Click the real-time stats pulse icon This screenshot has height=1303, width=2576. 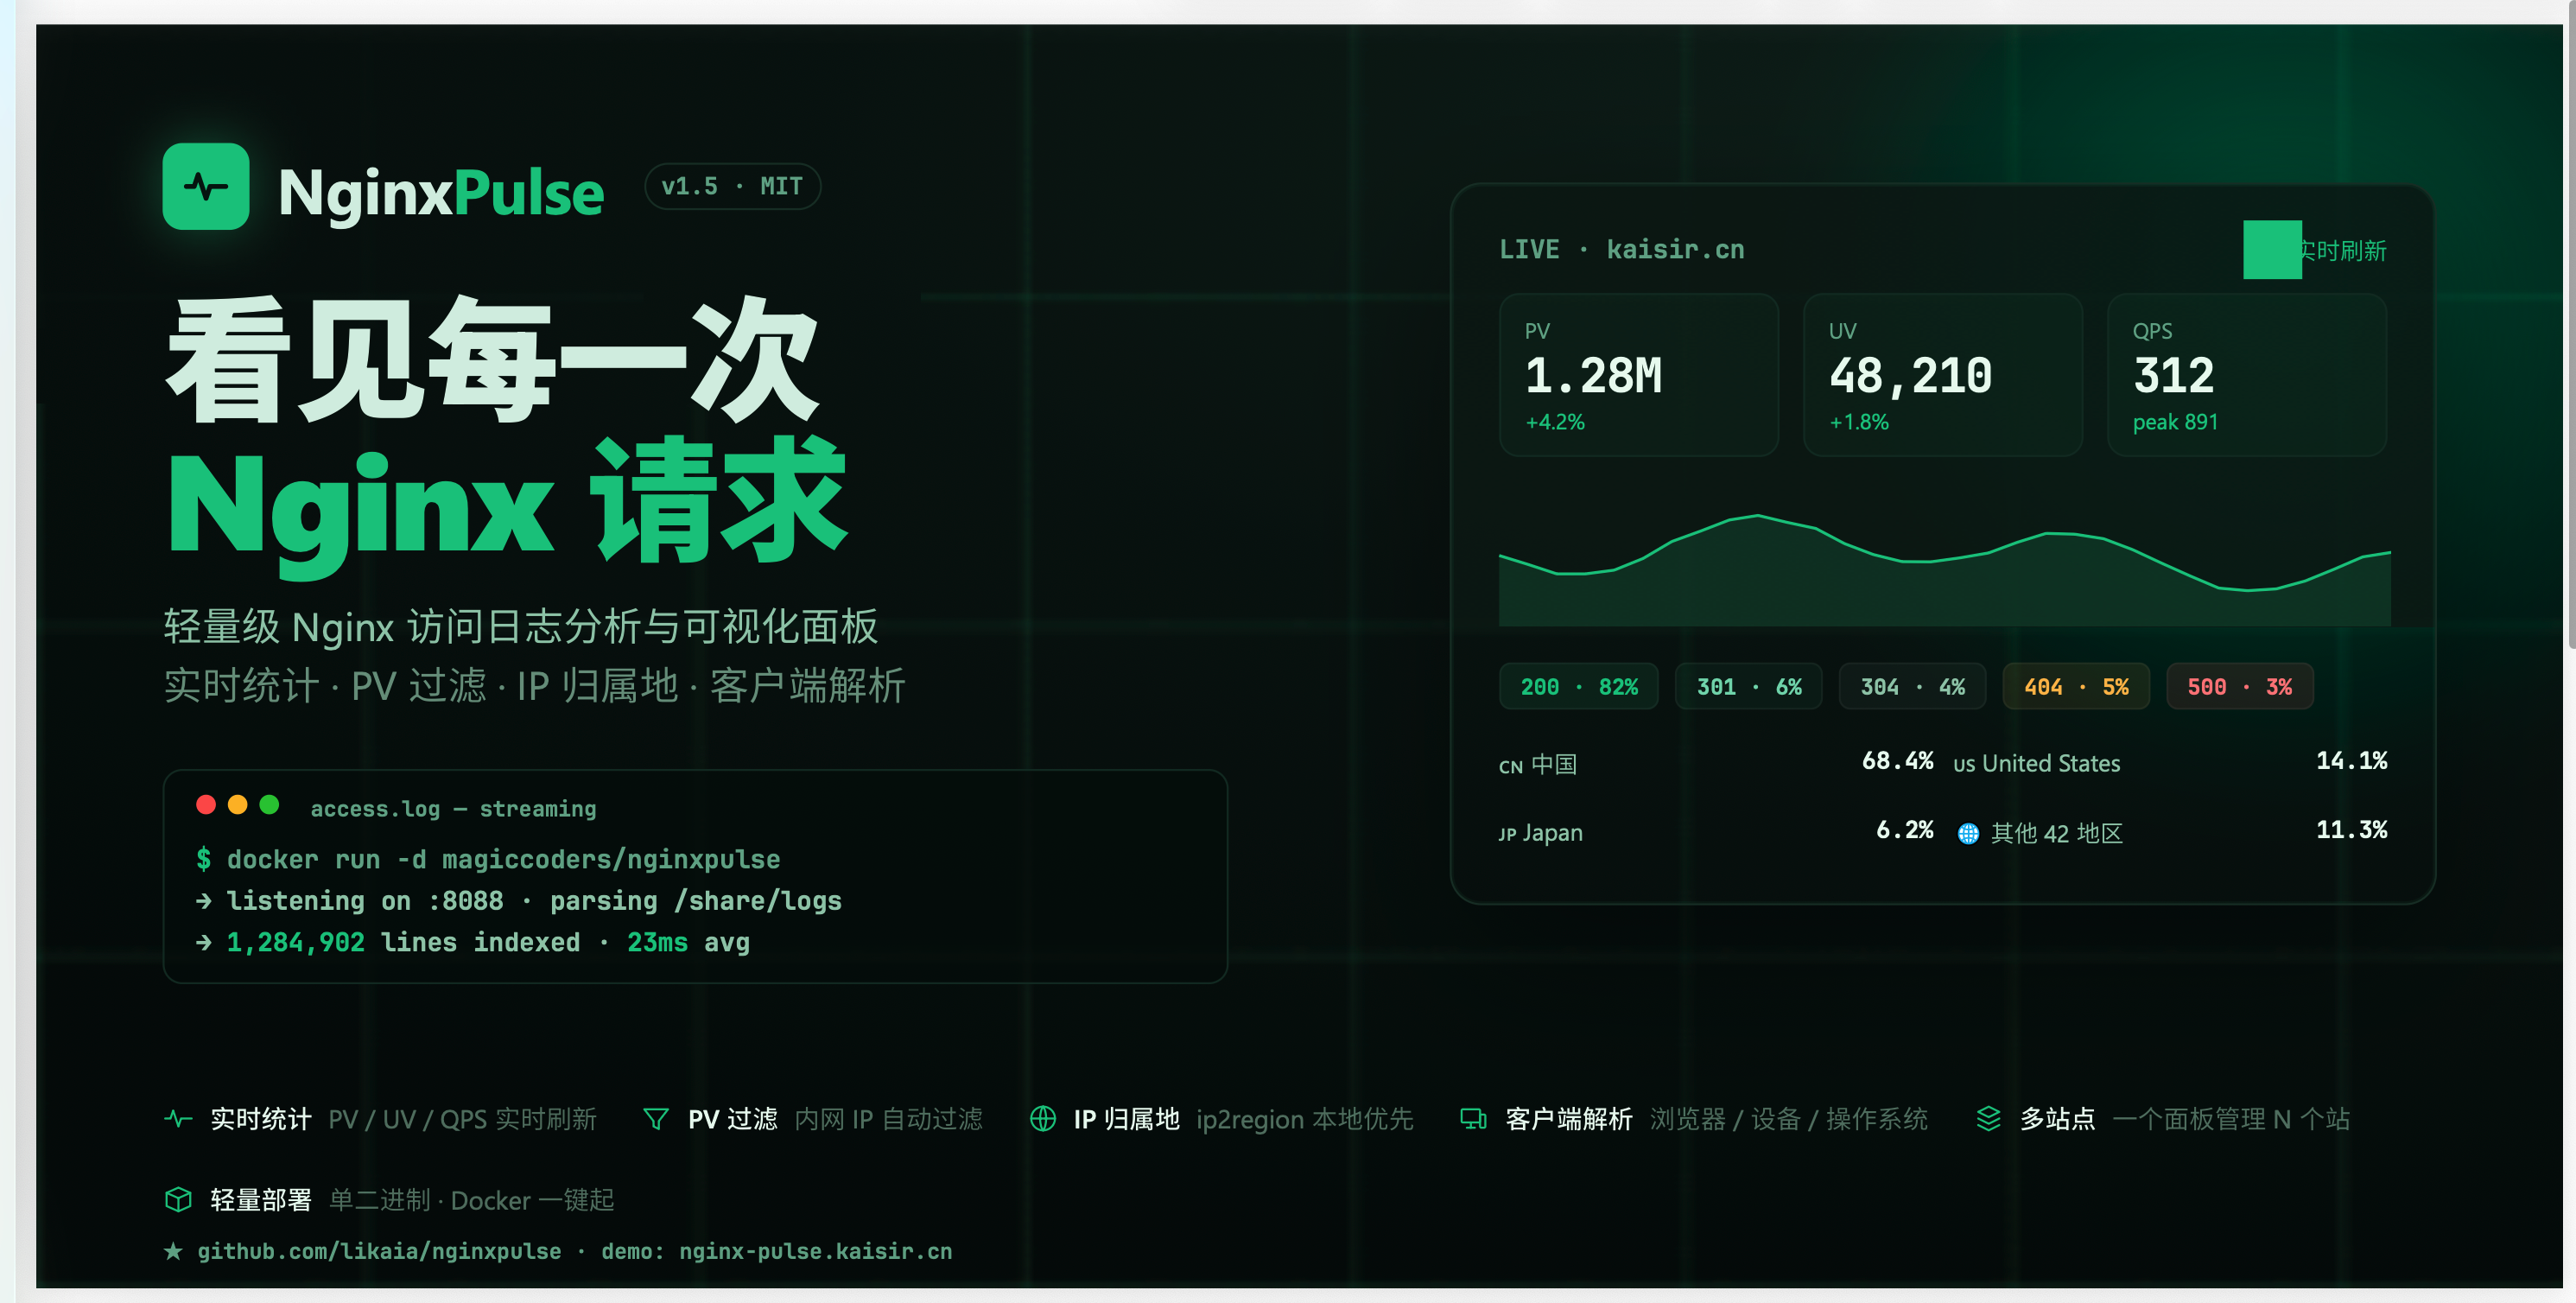click(178, 1119)
